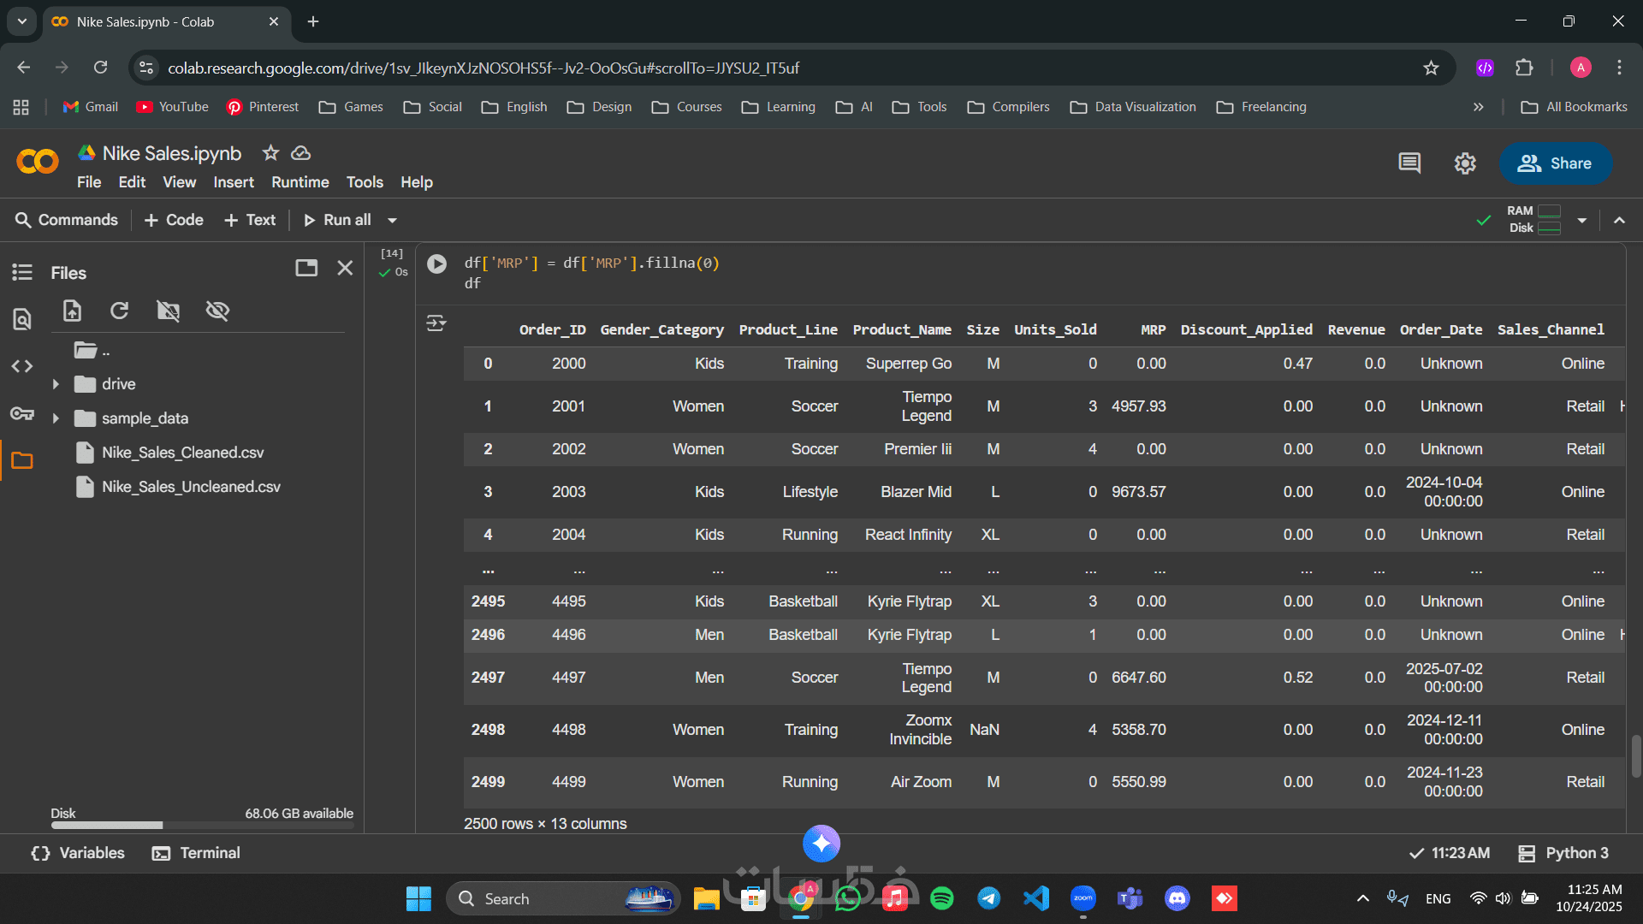The width and height of the screenshot is (1643, 924).
Task: Open the Insert menu
Action: (233, 182)
